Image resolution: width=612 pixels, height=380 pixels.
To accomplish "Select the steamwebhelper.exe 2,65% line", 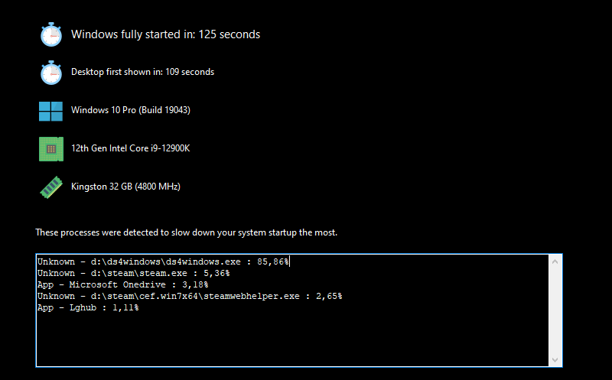I will coord(190,296).
